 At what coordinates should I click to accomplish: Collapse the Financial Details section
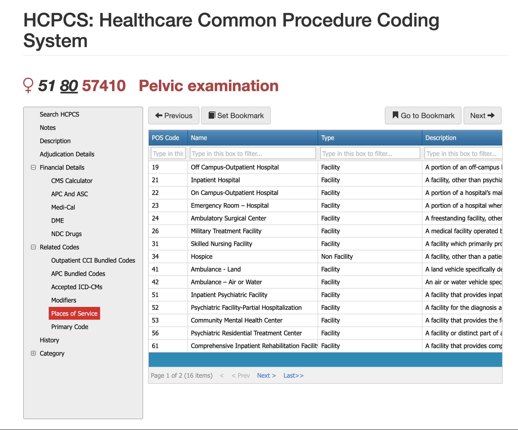tap(33, 167)
